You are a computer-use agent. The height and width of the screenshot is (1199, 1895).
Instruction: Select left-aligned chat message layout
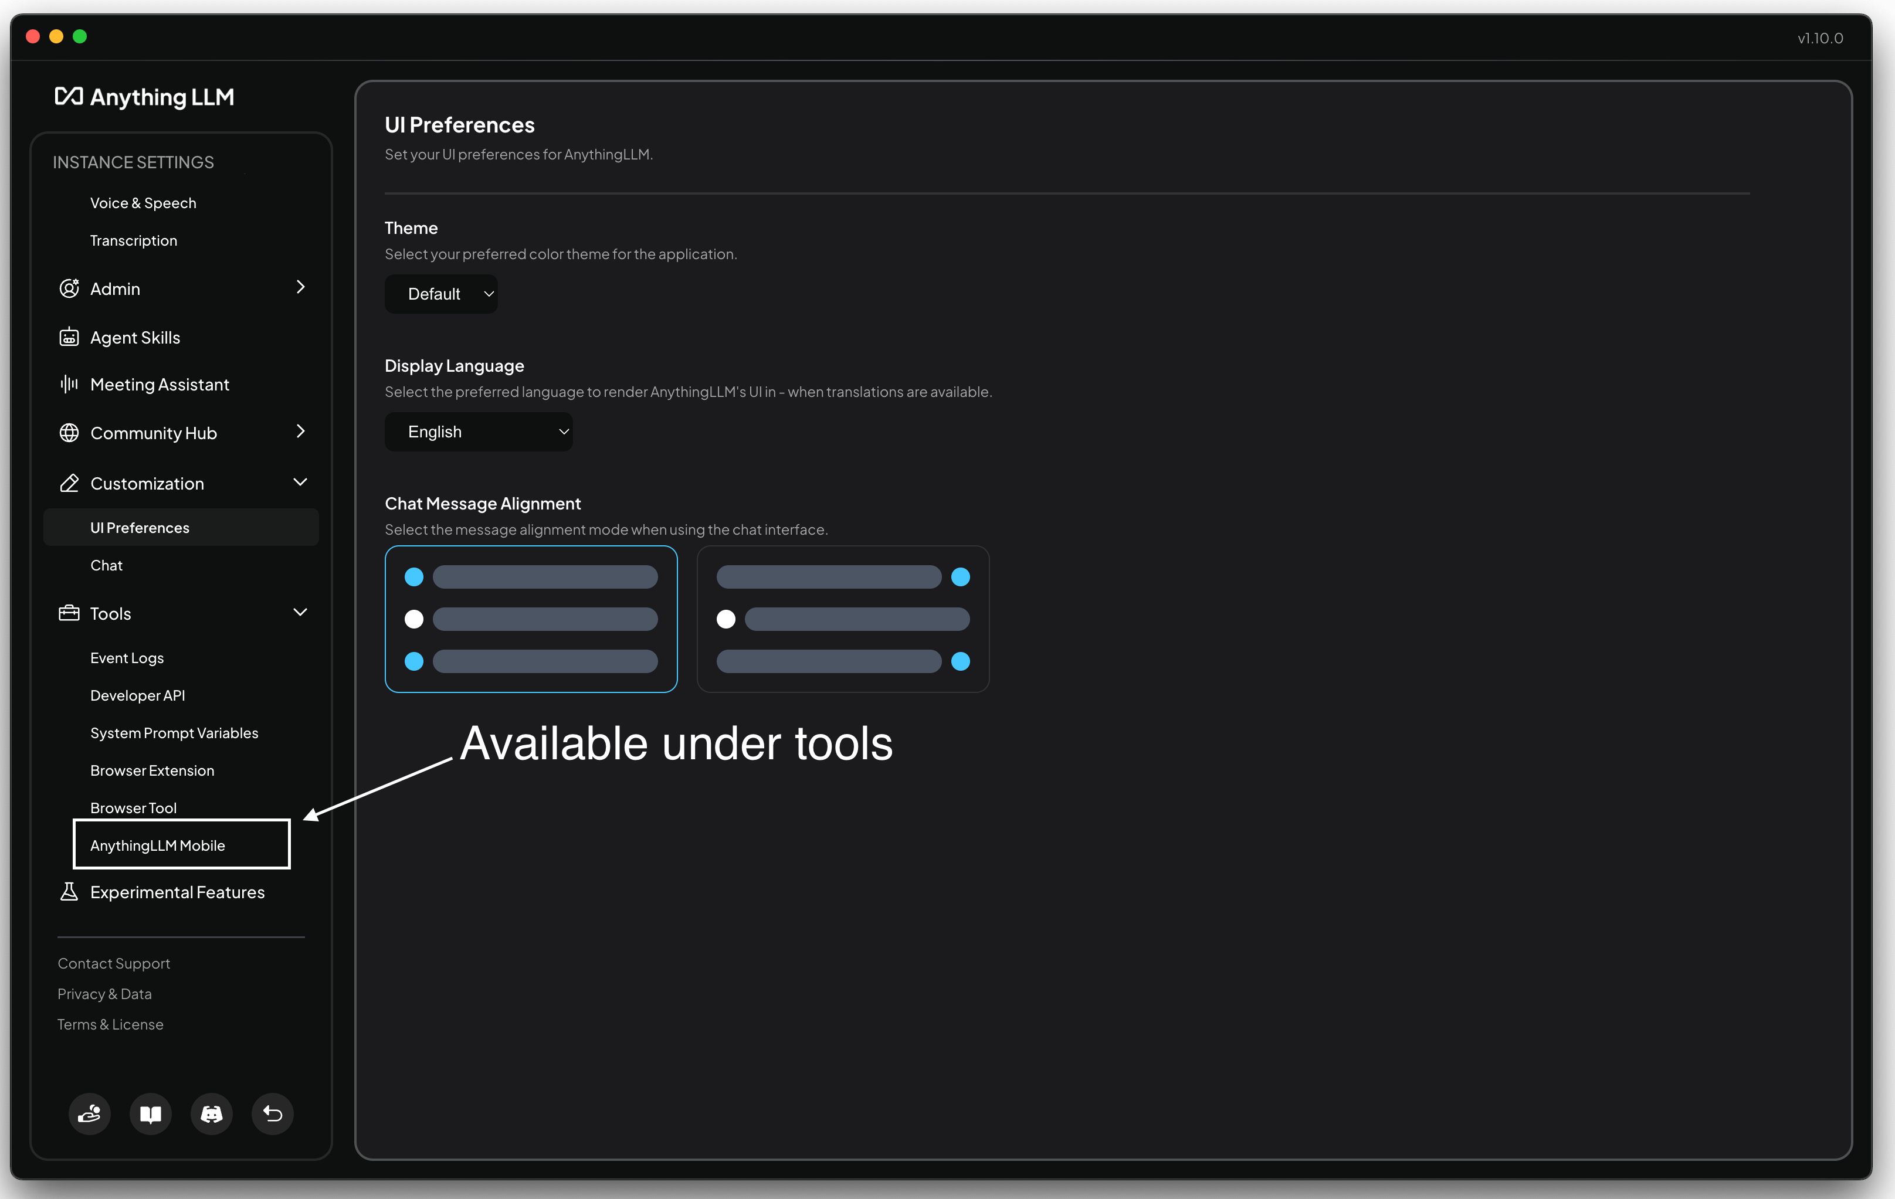coord(530,619)
